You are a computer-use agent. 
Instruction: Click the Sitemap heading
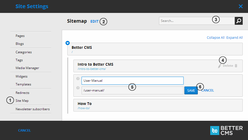click(x=77, y=21)
